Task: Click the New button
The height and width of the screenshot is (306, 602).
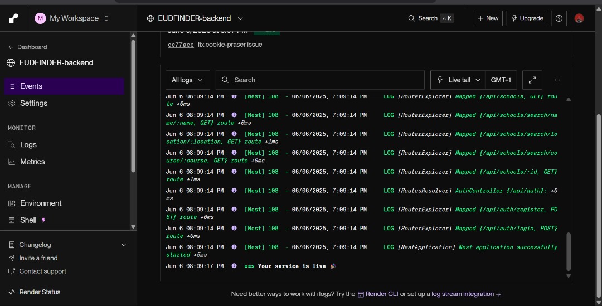Action: (488, 18)
